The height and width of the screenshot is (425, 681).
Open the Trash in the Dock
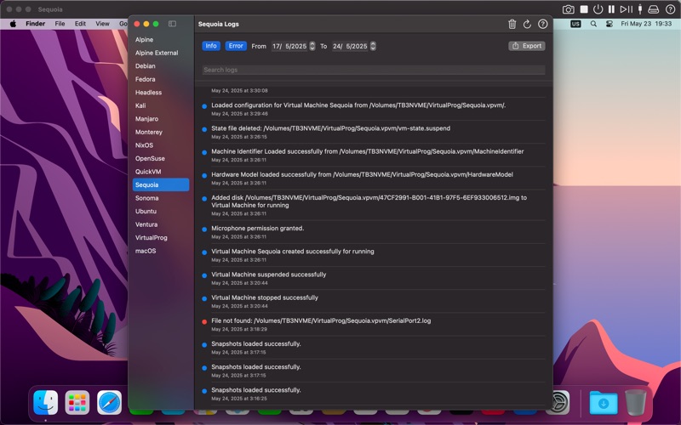[x=635, y=402]
